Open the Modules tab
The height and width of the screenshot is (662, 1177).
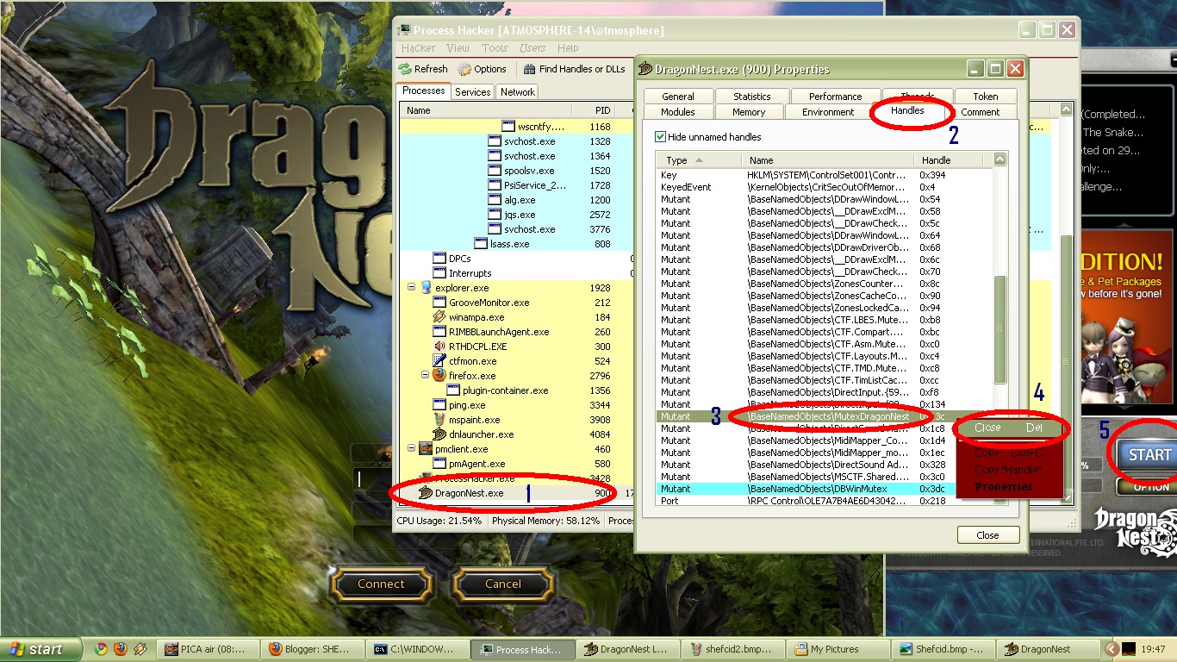(678, 112)
